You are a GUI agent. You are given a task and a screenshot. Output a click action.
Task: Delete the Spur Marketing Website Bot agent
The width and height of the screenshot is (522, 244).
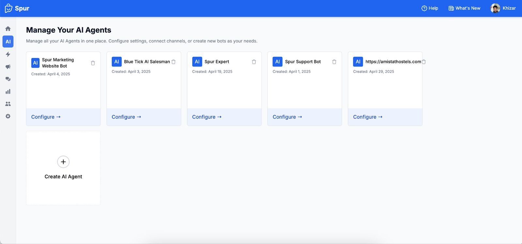(93, 63)
